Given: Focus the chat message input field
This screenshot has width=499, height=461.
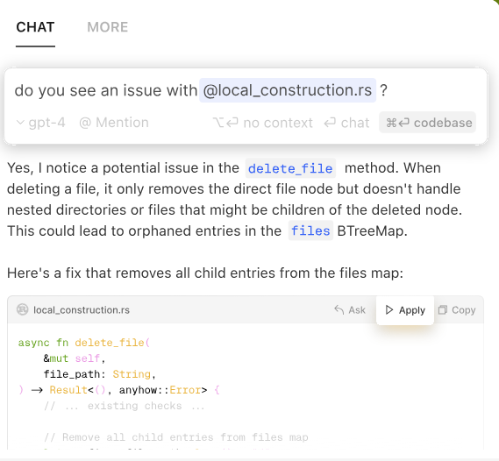Looking at the screenshot, I should point(246,90).
